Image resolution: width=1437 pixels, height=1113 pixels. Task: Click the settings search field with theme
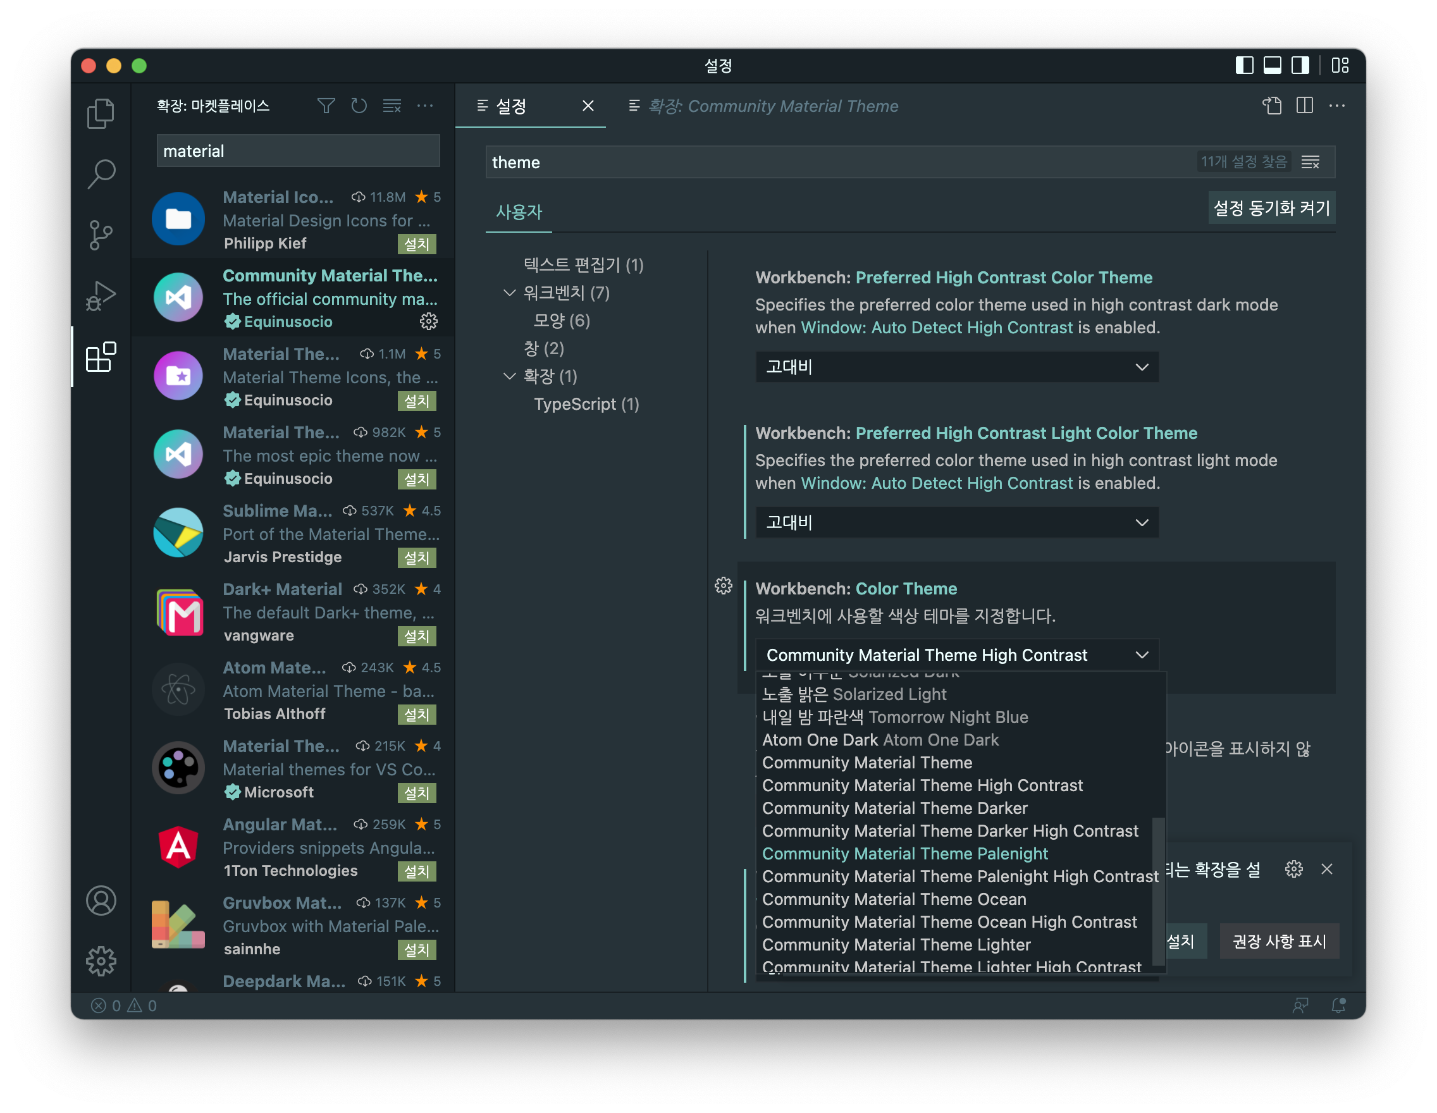pyautogui.click(x=836, y=163)
